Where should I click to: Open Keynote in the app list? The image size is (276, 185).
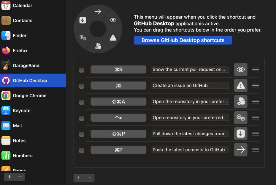[33, 111]
